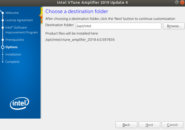Focus the Destination folder input field
The image size is (185, 130).
[118, 26]
